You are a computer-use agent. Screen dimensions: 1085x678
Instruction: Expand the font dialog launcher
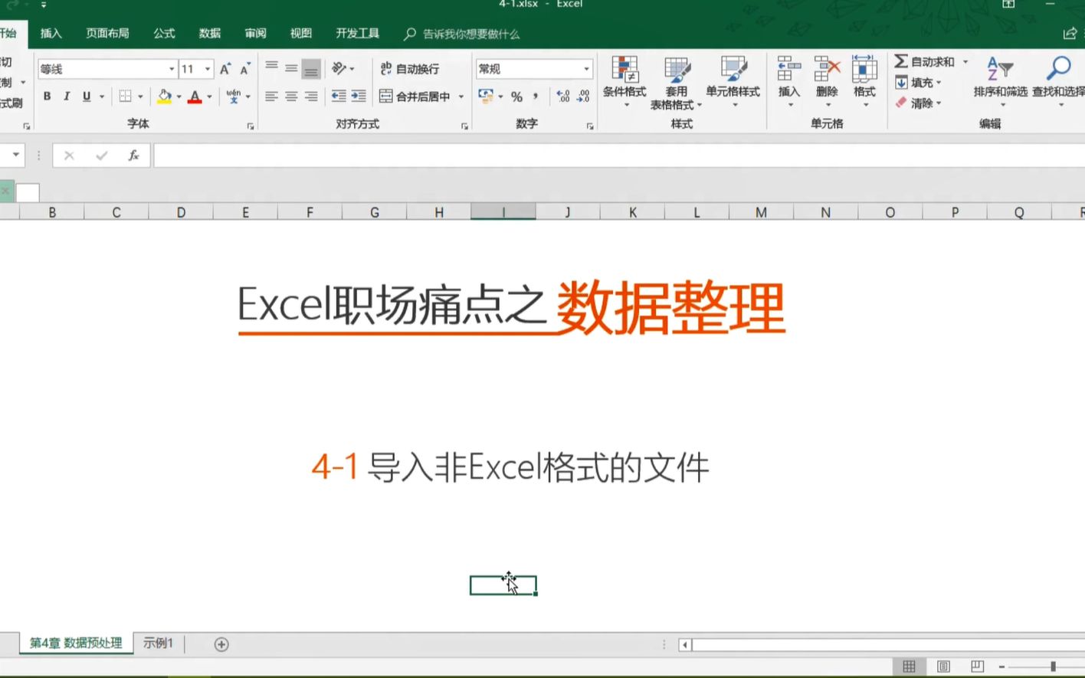coord(251,126)
